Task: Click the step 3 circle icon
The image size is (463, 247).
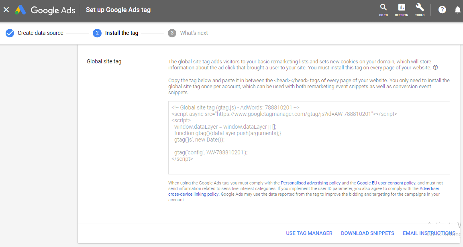Action: [172, 33]
